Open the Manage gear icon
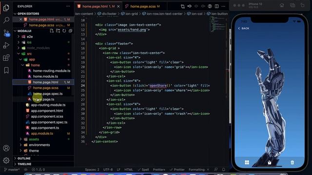 (6, 160)
